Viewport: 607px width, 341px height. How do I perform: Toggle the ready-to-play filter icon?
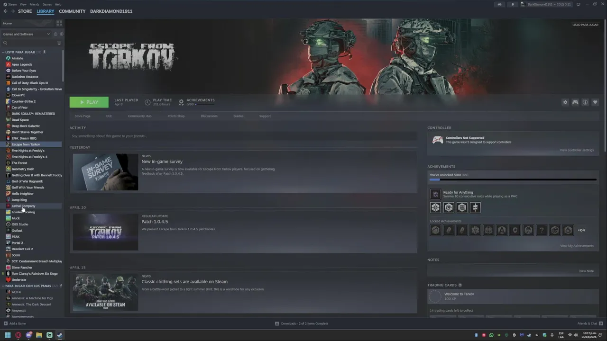[61, 34]
